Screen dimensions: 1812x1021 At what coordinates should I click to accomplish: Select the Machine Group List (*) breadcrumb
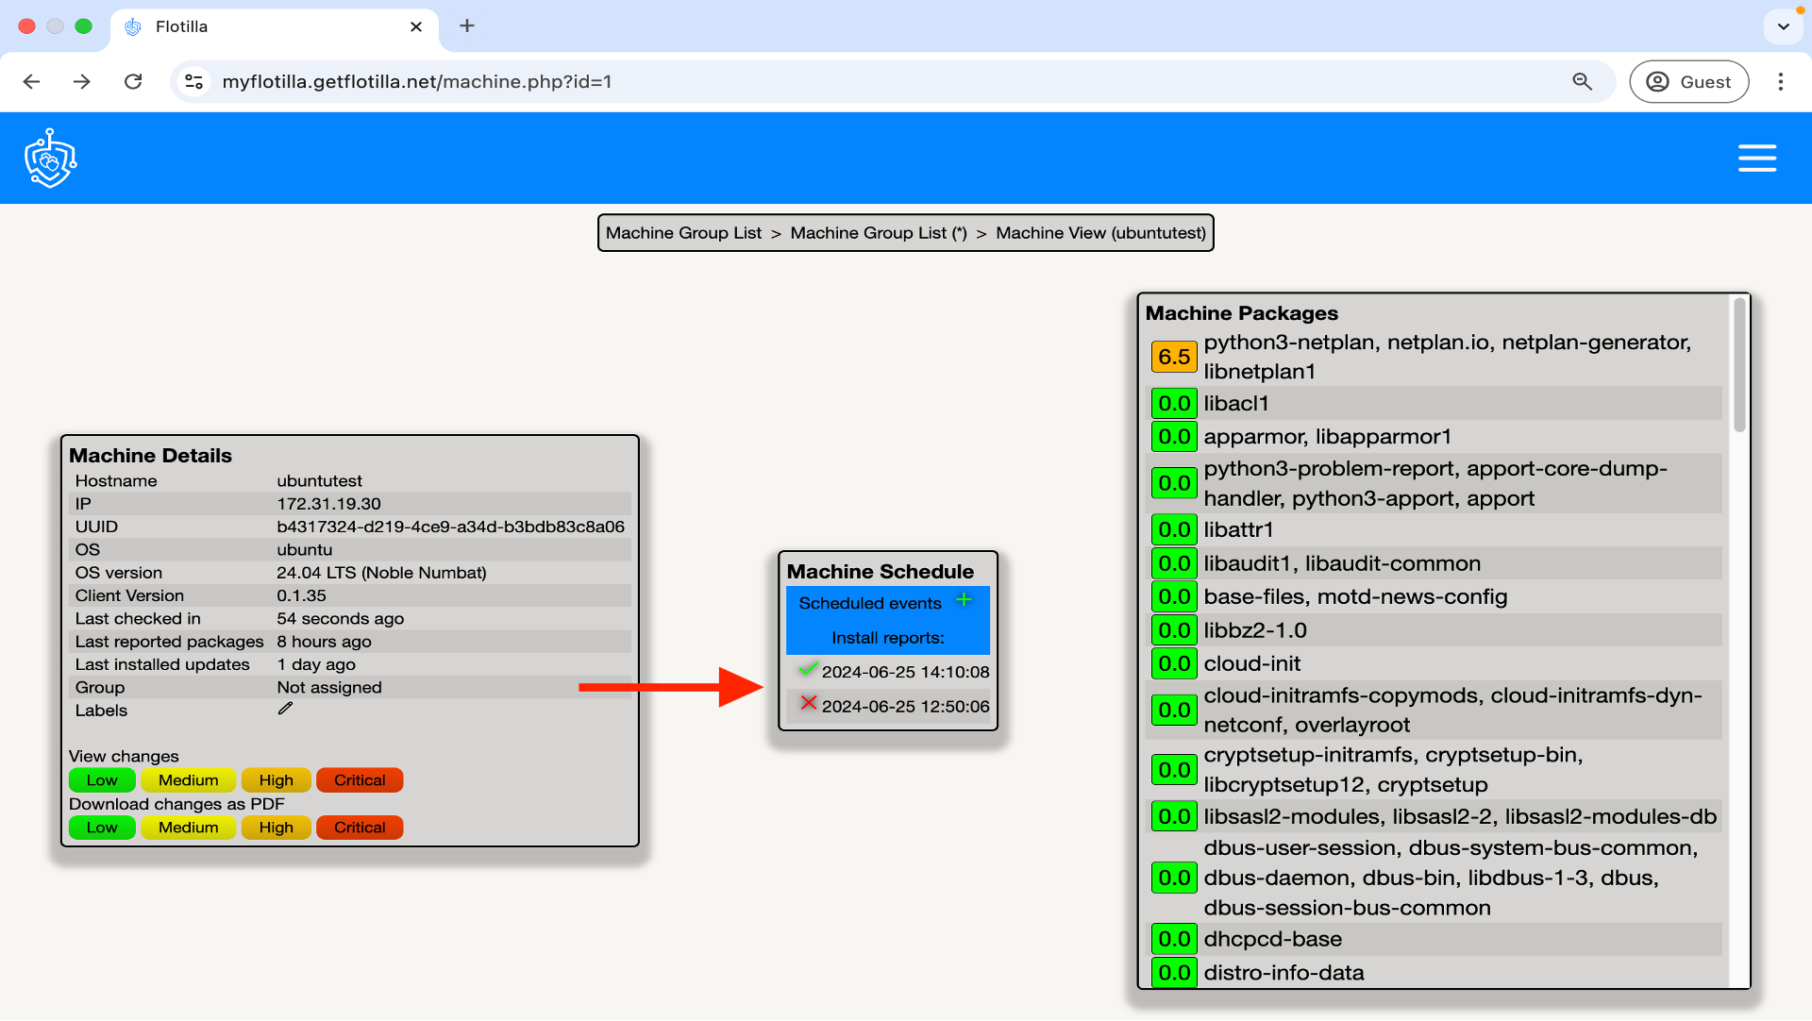click(x=878, y=233)
